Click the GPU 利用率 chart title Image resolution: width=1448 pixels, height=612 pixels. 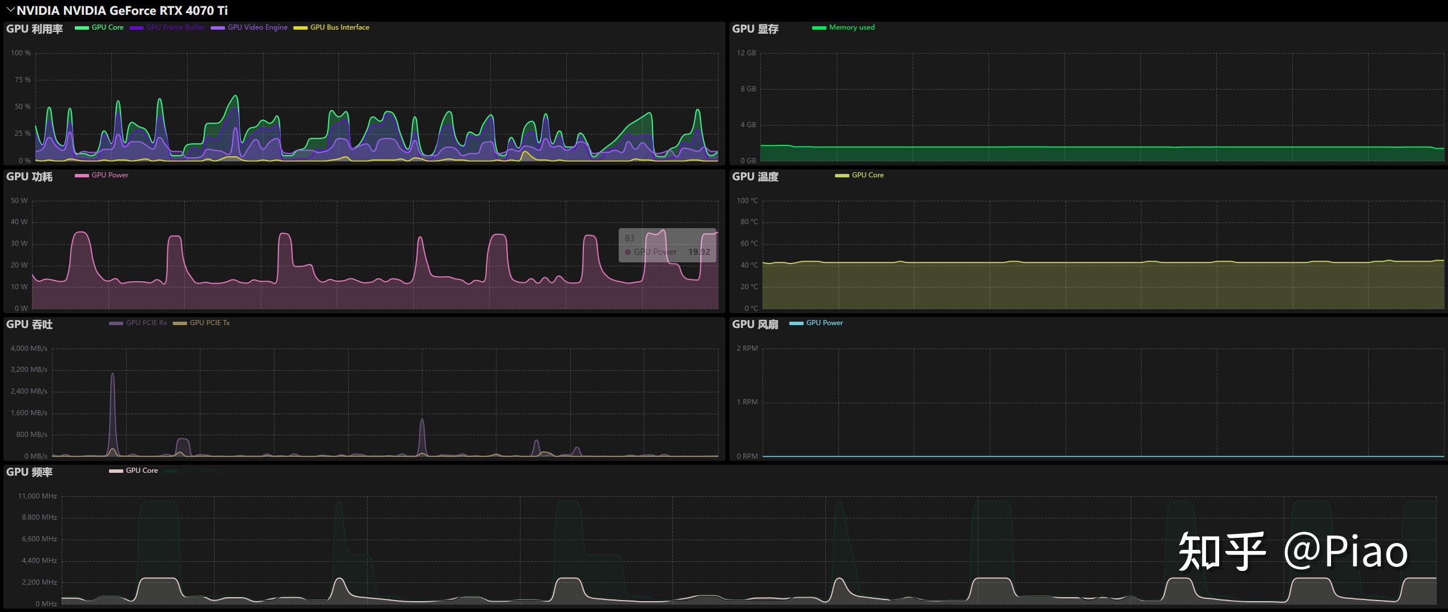tap(34, 29)
